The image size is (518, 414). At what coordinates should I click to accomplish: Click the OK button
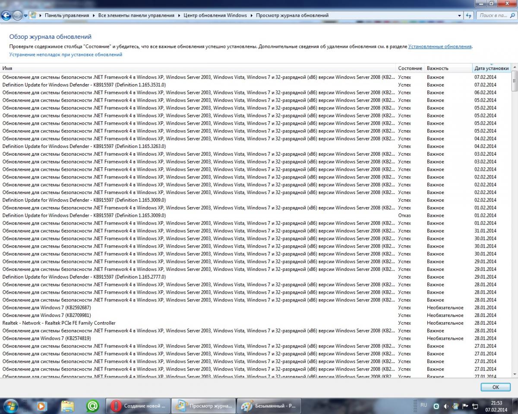[x=496, y=387]
